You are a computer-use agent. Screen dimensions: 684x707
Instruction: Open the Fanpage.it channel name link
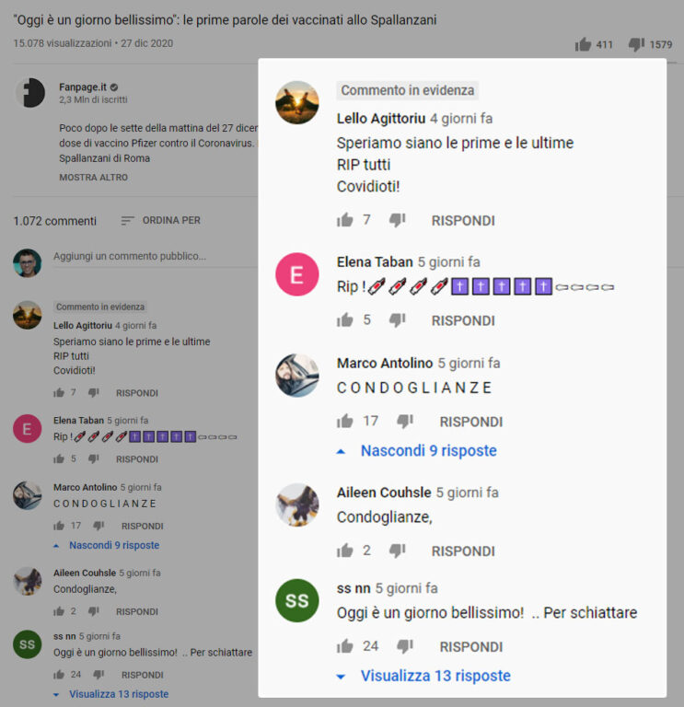tap(83, 87)
